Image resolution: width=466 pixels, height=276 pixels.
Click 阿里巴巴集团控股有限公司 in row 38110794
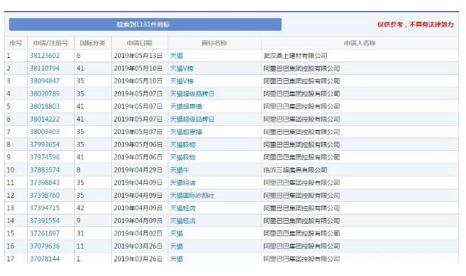coord(301,68)
